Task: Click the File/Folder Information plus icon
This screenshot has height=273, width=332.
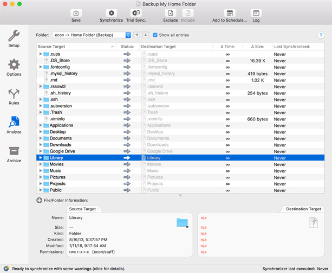Action: 39,200
